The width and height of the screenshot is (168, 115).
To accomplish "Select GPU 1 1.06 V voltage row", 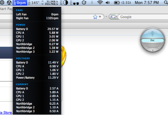I will 37,70.
